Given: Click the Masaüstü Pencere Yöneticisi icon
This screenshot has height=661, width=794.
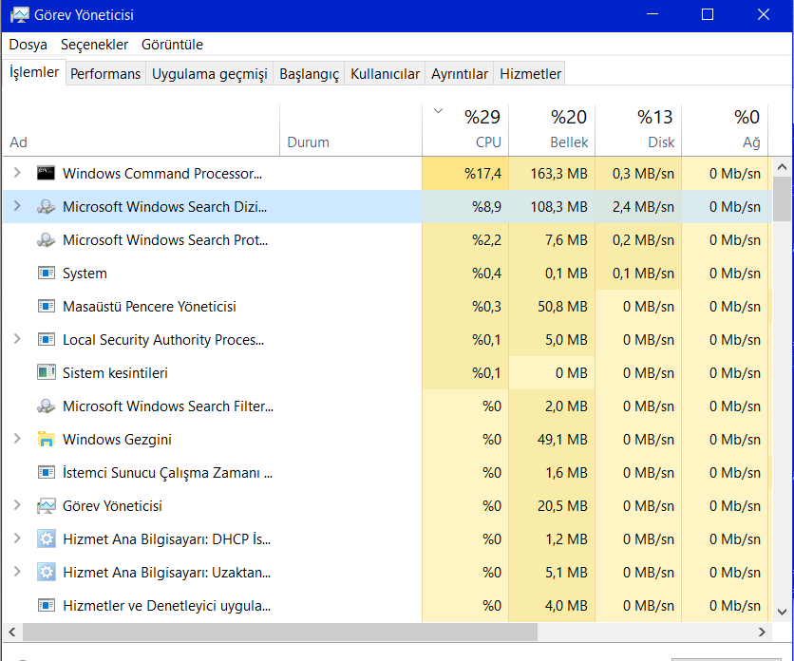Looking at the screenshot, I should [47, 307].
